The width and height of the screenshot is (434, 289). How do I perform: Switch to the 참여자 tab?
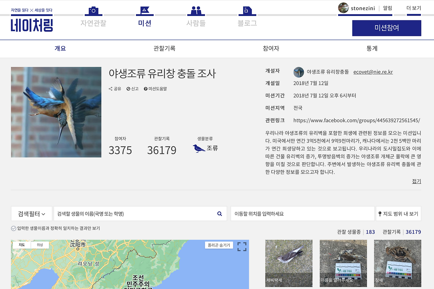coord(270,48)
